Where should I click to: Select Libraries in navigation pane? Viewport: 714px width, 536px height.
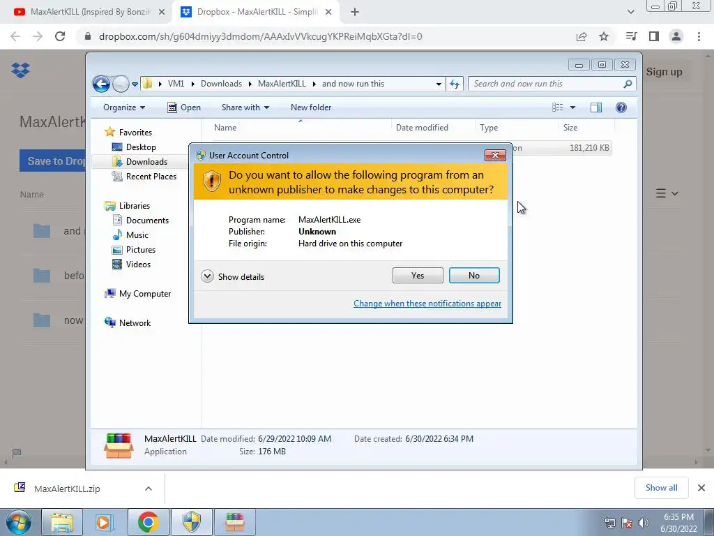128,206
